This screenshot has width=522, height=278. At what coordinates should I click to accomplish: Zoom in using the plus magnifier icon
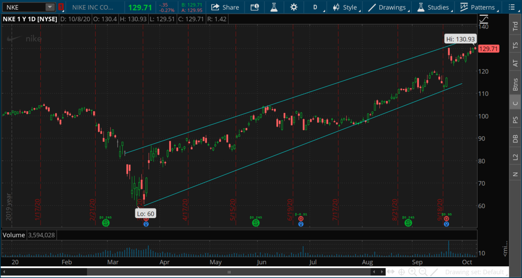412,272
